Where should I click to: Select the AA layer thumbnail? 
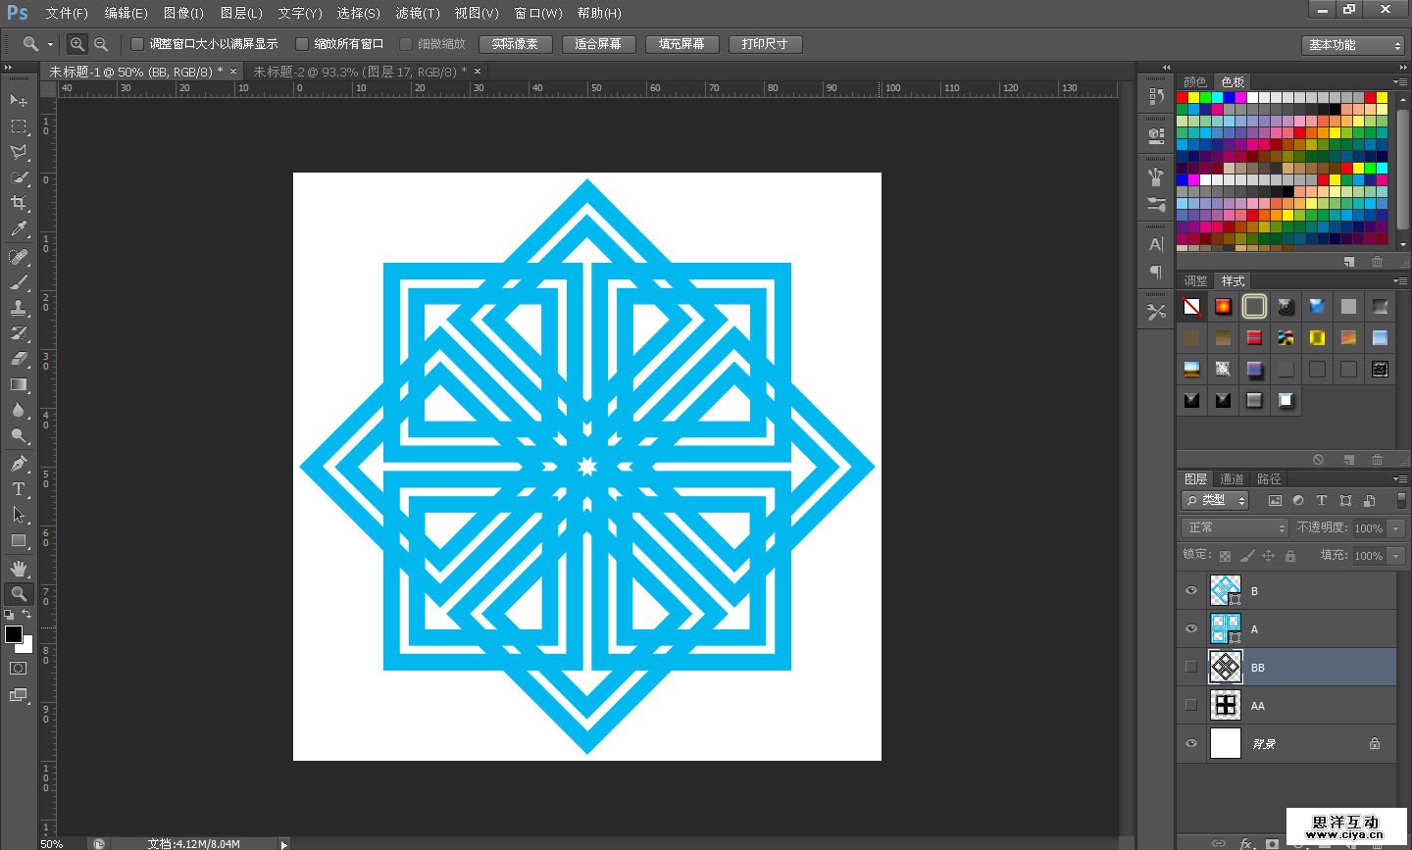point(1226,705)
